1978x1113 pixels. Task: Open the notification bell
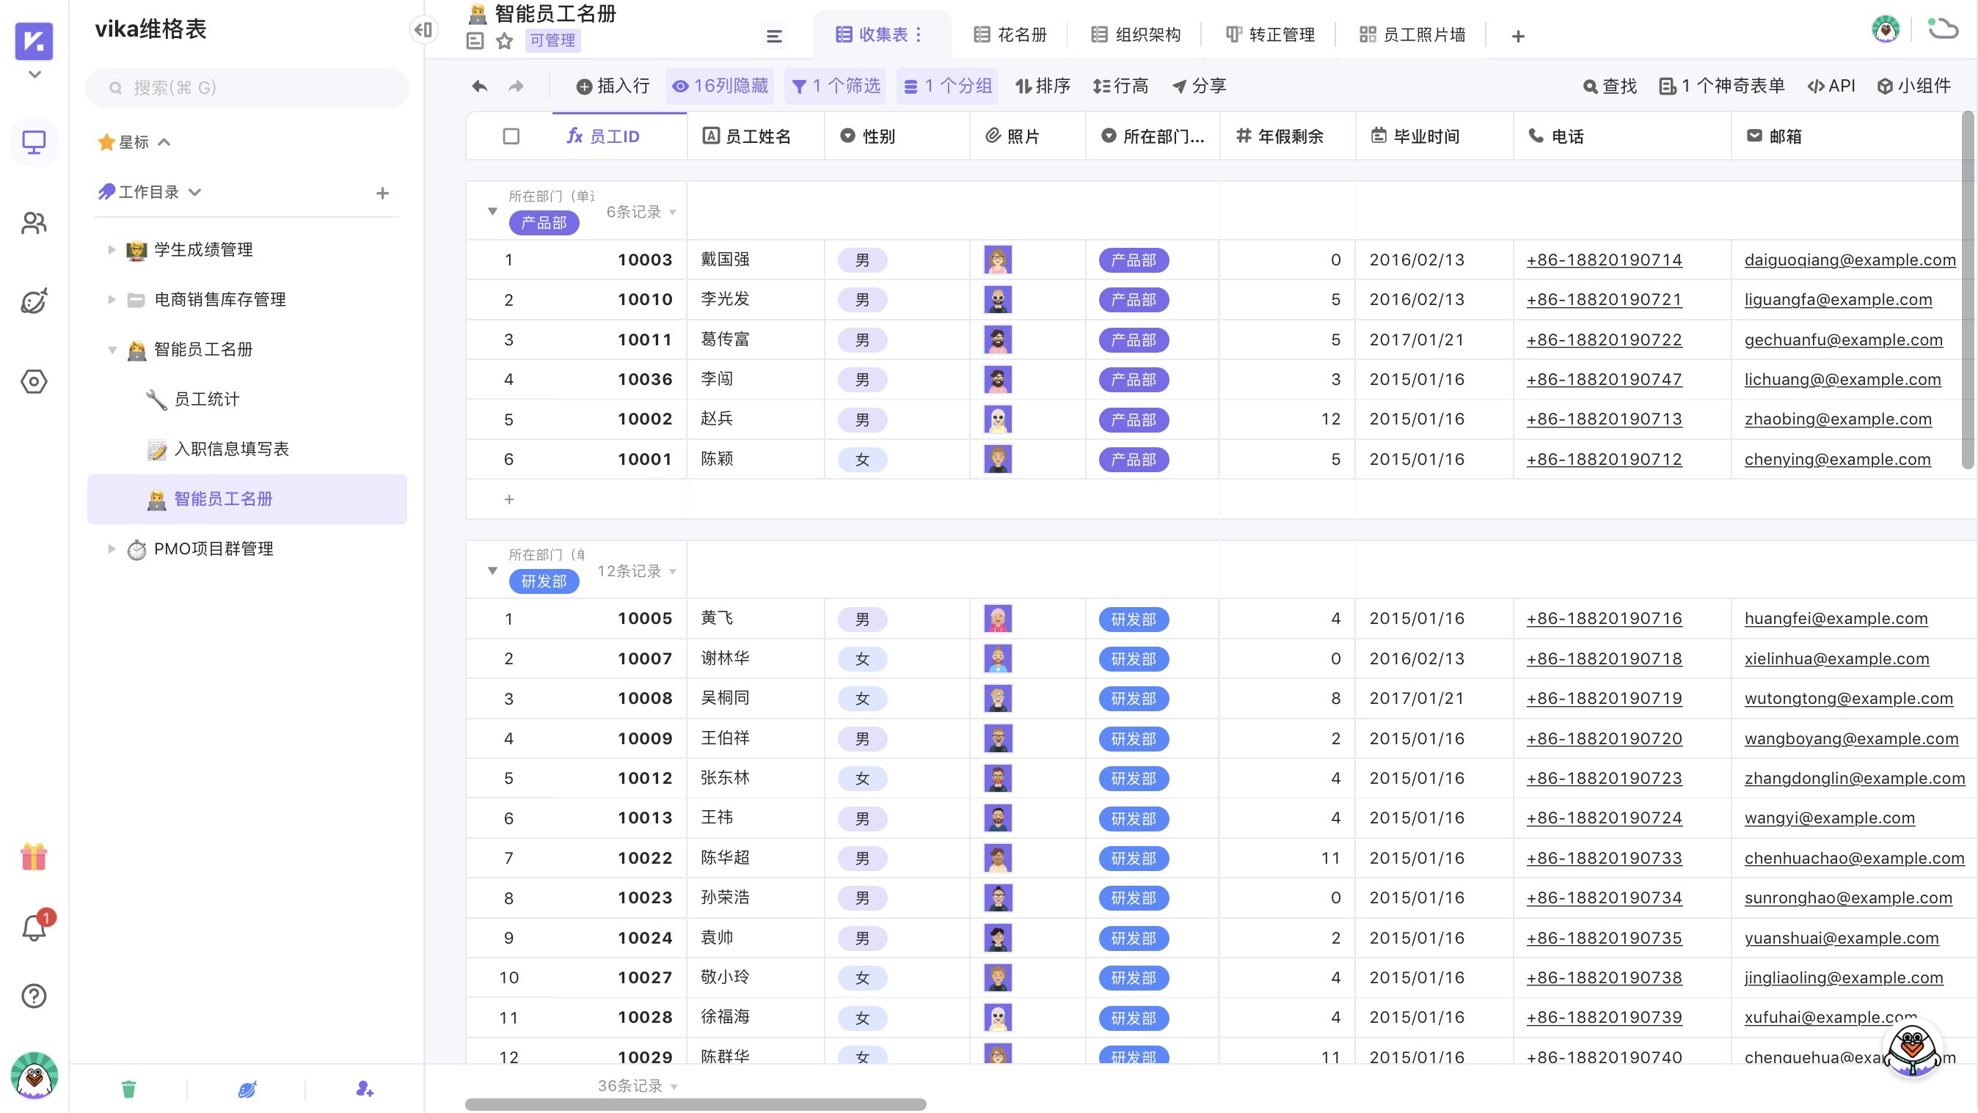34,927
